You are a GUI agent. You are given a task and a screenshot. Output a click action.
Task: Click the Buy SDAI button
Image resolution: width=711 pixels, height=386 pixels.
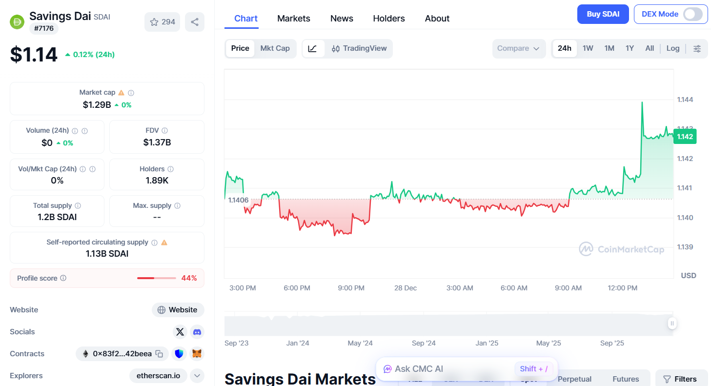pos(603,14)
